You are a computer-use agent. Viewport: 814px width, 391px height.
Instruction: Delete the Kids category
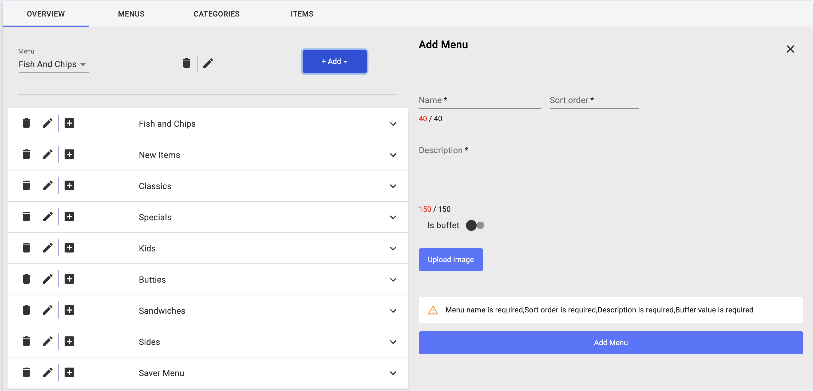pos(26,248)
